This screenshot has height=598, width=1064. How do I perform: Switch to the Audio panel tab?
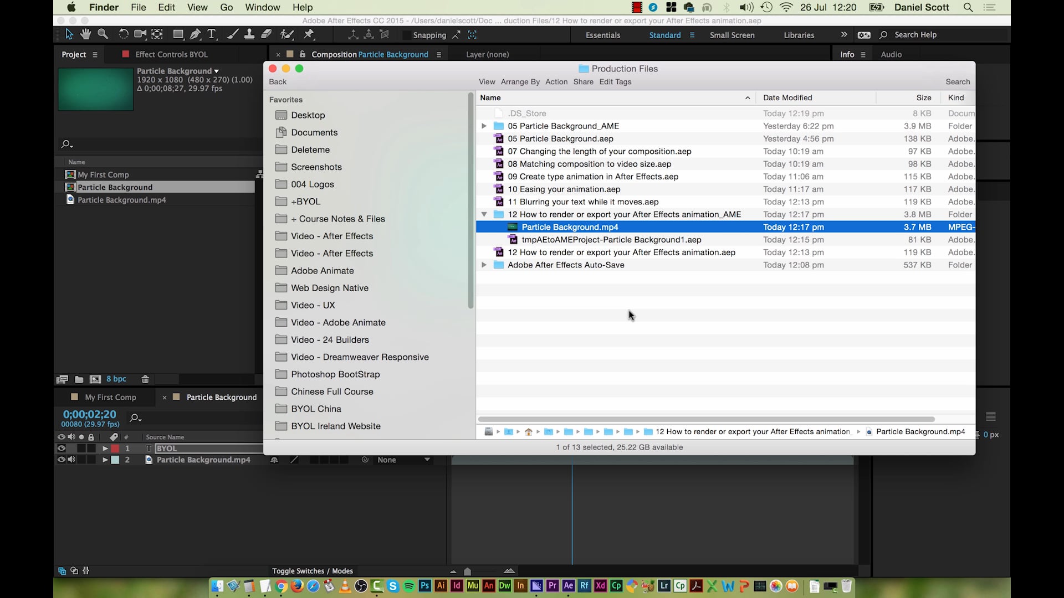click(891, 54)
